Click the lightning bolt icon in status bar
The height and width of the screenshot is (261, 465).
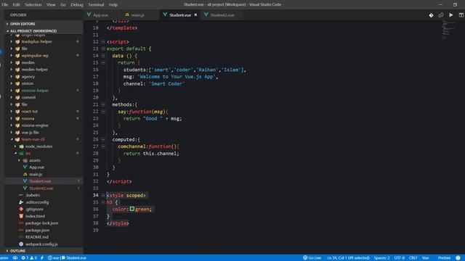pyautogui.click(x=42, y=258)
